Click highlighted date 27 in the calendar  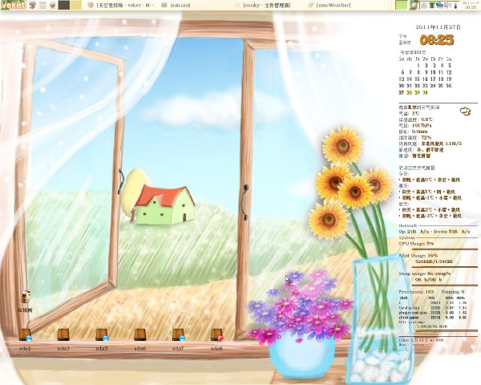click(402, 92)
